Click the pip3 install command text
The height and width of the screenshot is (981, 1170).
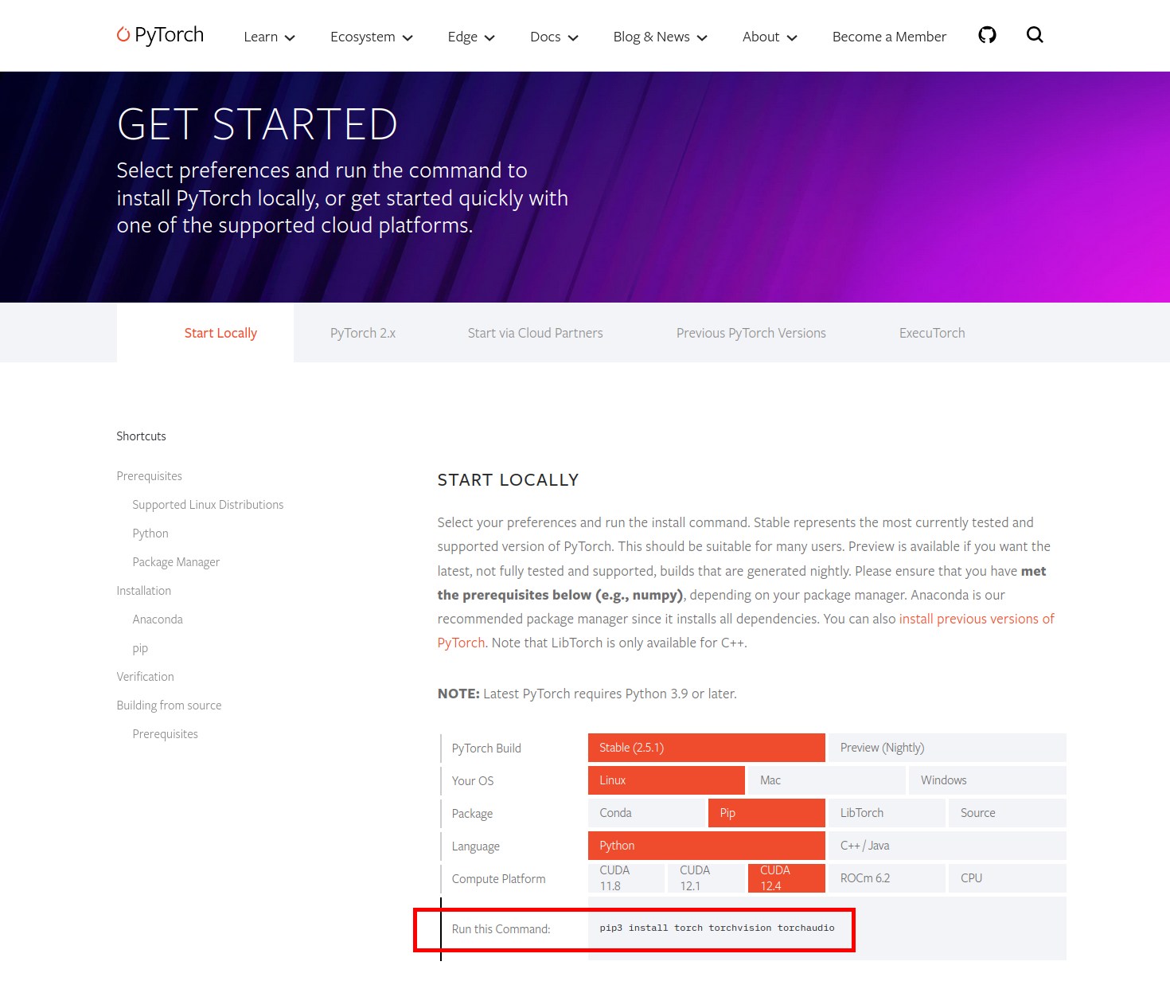717,928
